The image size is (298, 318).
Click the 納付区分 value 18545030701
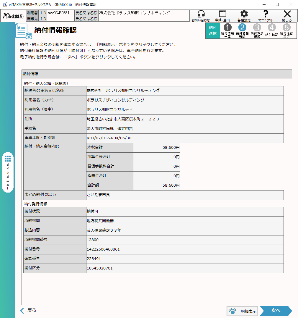click(x=185, y=268)
